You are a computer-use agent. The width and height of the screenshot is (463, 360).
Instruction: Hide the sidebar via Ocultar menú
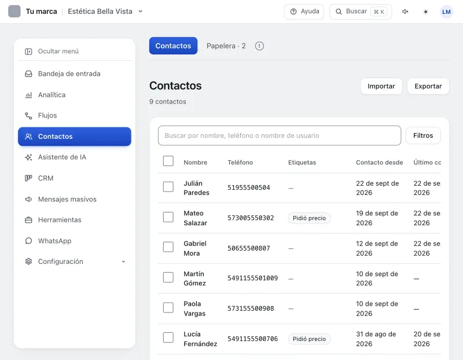(x=75, y=52)
